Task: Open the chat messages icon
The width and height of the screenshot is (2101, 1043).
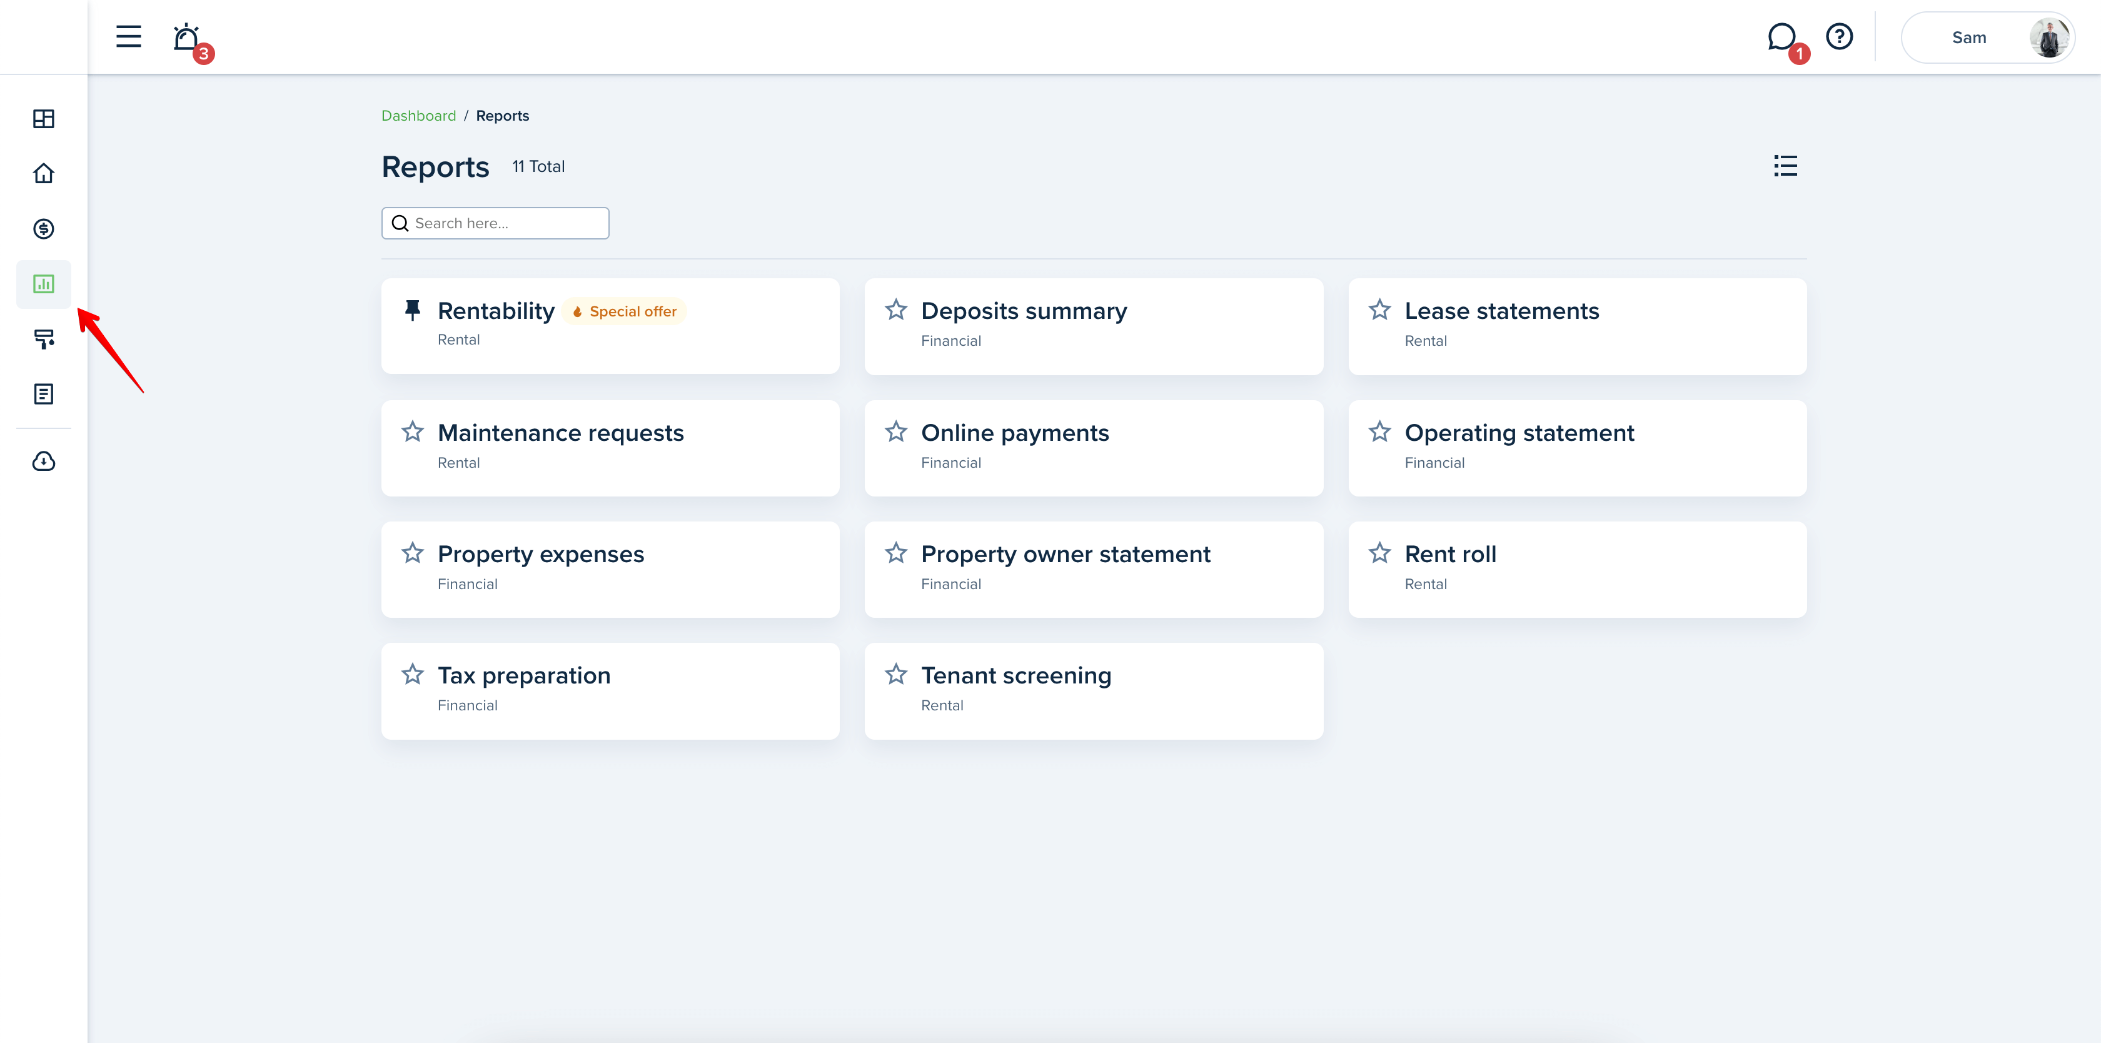Action: 1782,38
